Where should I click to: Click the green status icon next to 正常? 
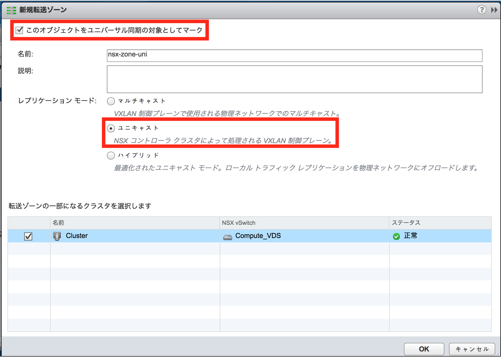(396, 236)
